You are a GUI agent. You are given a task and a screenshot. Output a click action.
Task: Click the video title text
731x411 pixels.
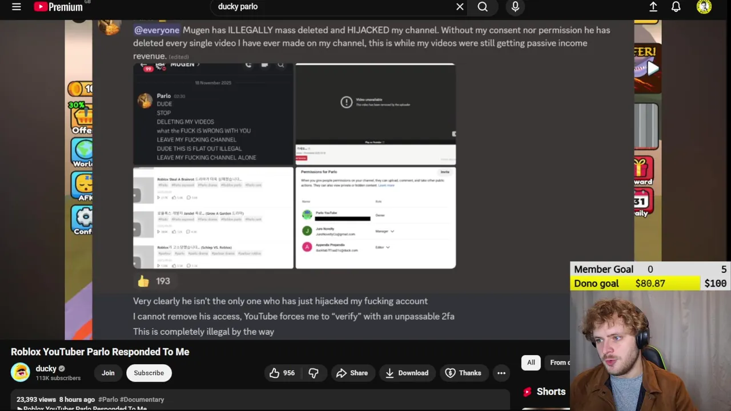[x=100, y=352]
